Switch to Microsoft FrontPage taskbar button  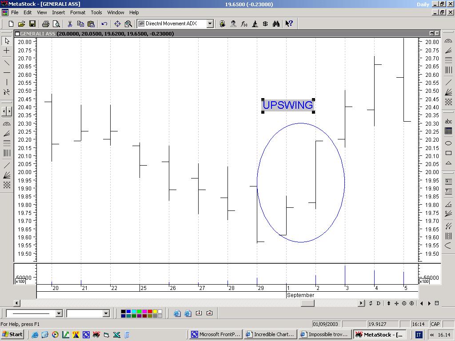[216, 334]
